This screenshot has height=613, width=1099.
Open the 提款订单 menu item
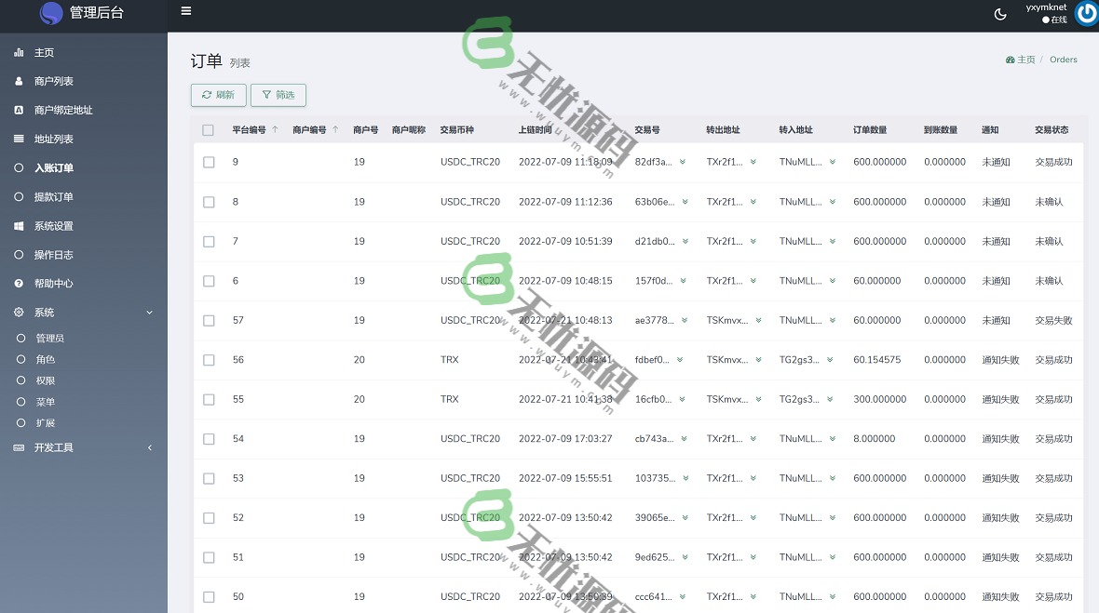[x=54, y=197]
